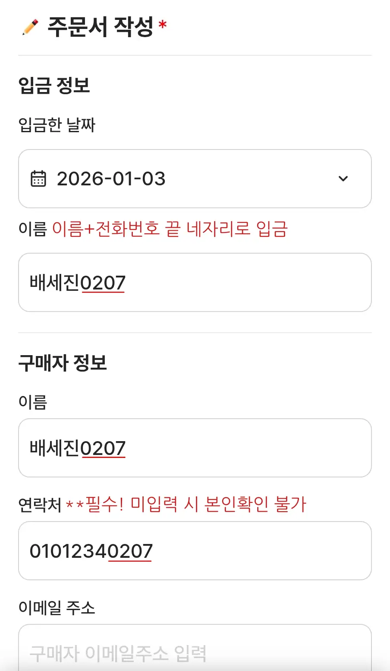Click the 연락처 field containing 01012340207

click(195, 551)
